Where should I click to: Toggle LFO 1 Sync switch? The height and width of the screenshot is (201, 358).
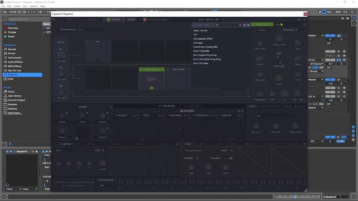pyautogui.click(x=232, y=151)
